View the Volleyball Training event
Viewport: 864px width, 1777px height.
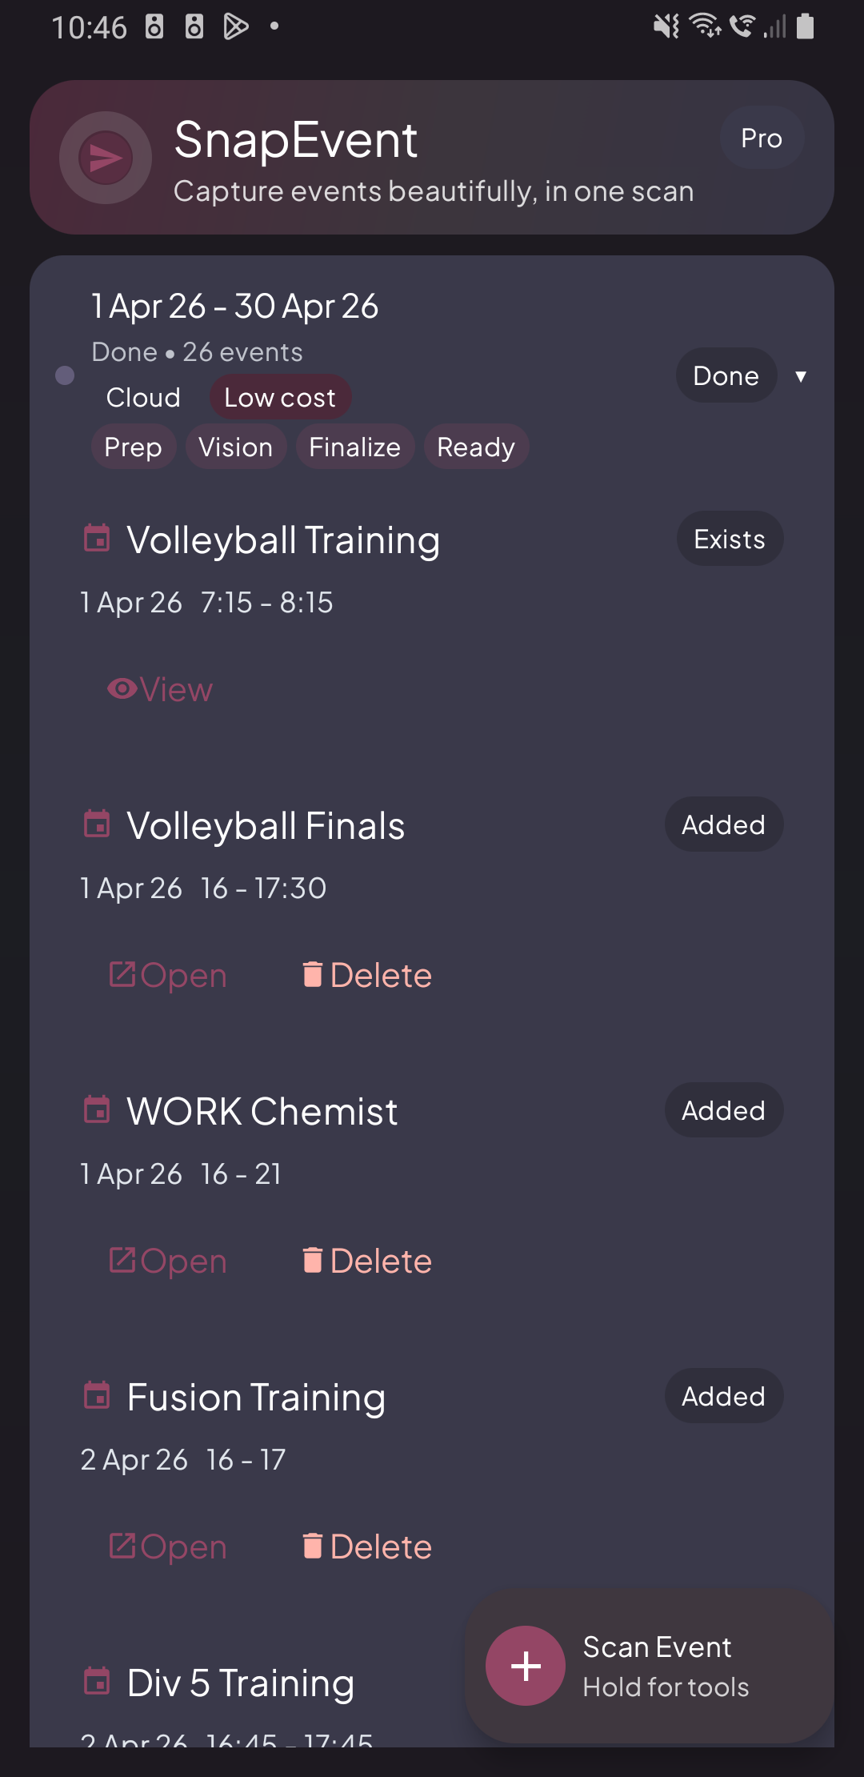click(160, 690)
